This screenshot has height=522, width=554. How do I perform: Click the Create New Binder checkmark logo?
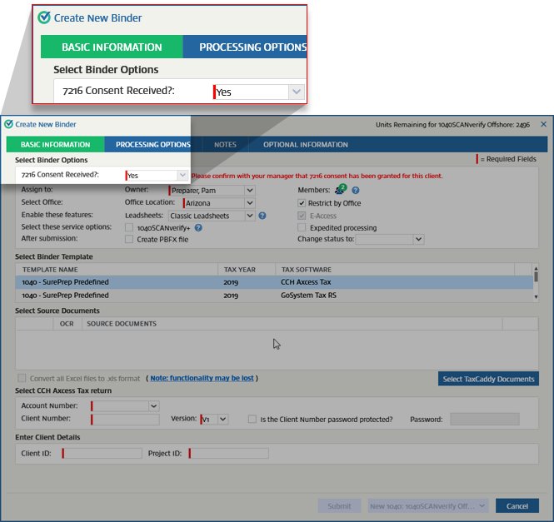(x=9, y=124)
